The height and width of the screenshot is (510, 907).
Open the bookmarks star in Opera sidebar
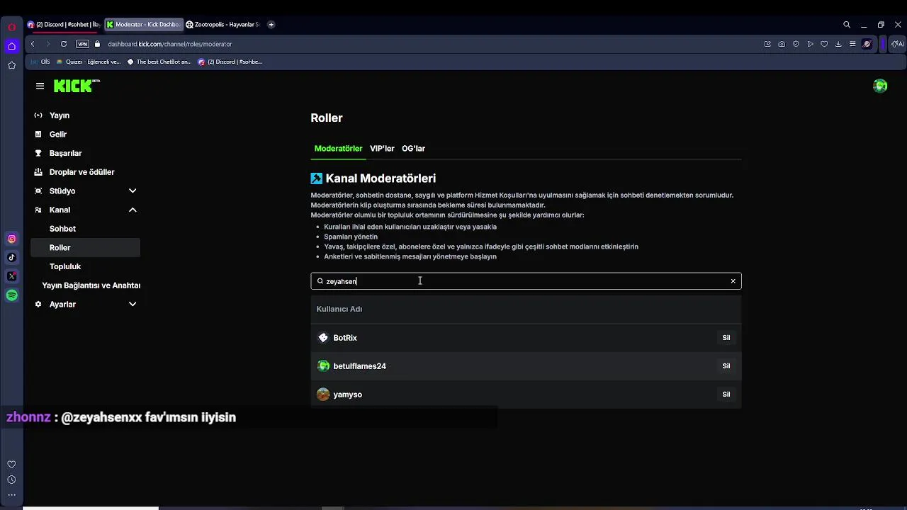pos(11,65)
